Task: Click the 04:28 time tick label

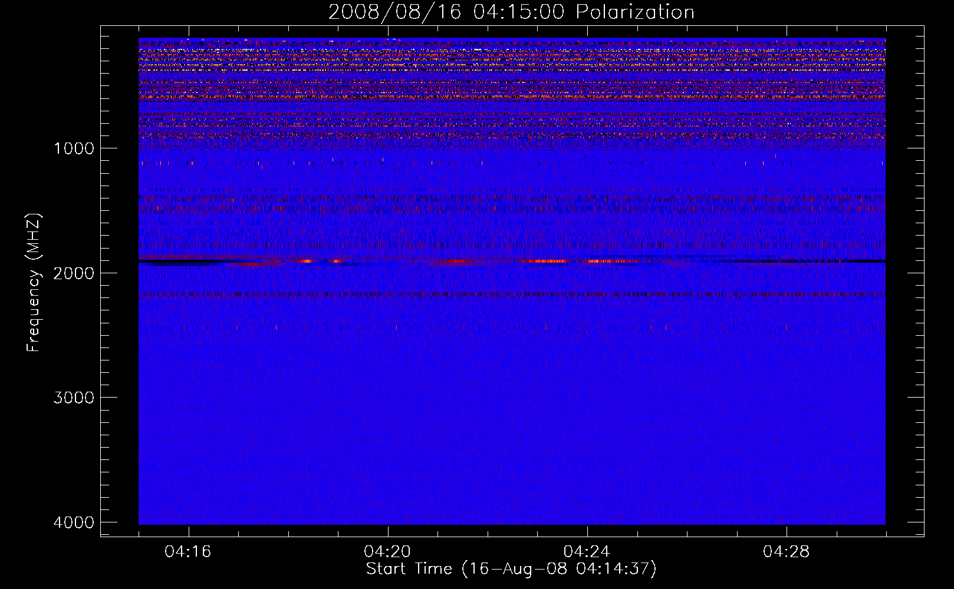Action: coord(786,551)
